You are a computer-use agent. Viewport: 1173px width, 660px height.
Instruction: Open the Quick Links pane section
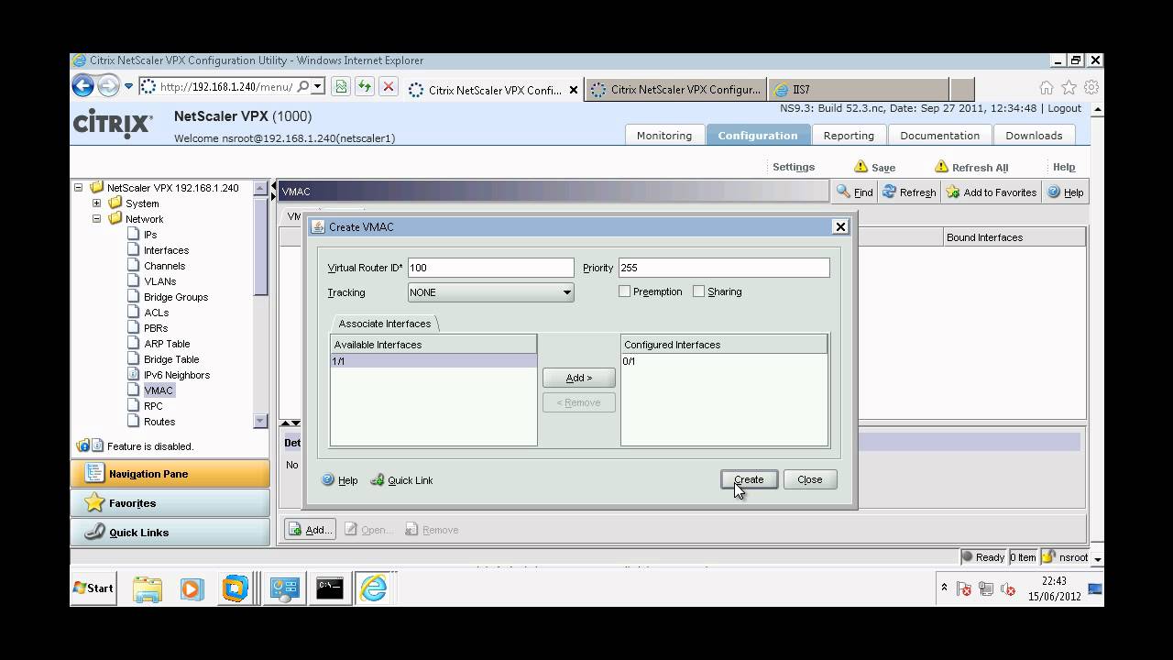[x=170, y=533]
